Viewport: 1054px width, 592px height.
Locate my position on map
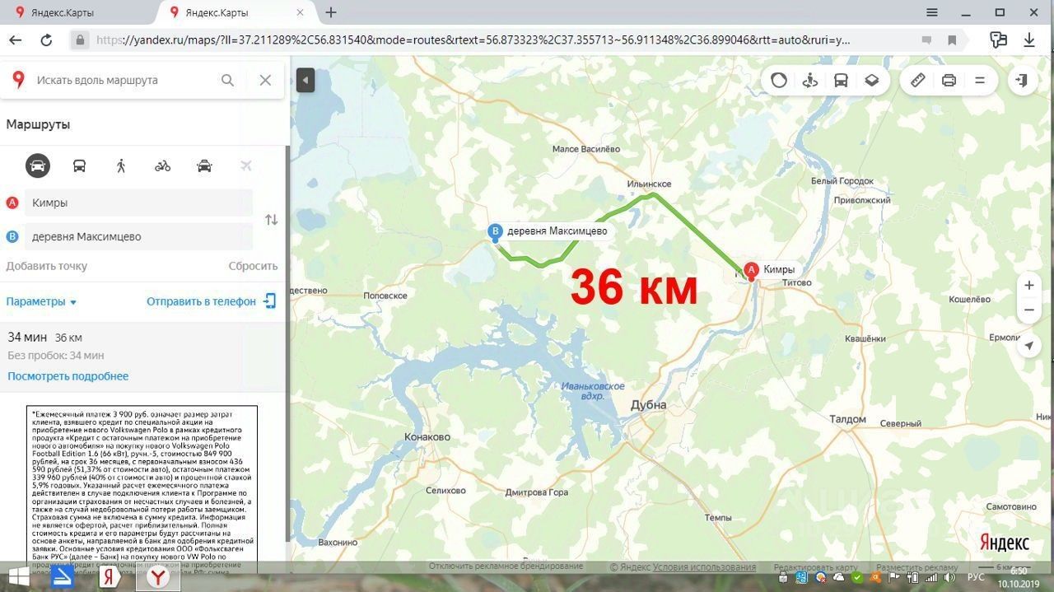(x=1028, y=346)
